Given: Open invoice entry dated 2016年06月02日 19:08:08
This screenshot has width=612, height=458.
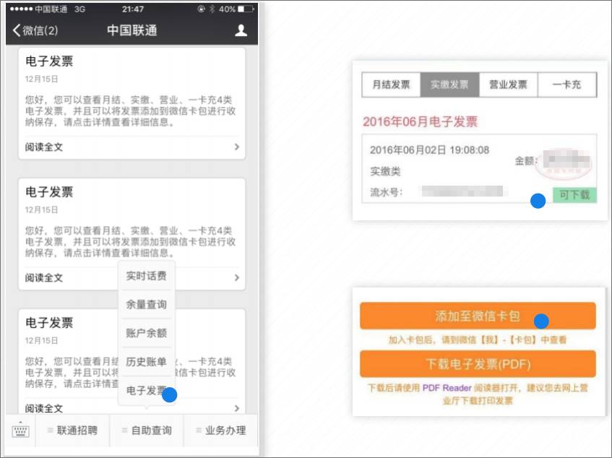Looking at the screenshot, I should click(479, 168).
